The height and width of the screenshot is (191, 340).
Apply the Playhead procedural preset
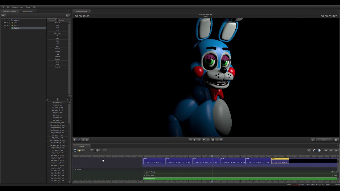coord(57,33)
